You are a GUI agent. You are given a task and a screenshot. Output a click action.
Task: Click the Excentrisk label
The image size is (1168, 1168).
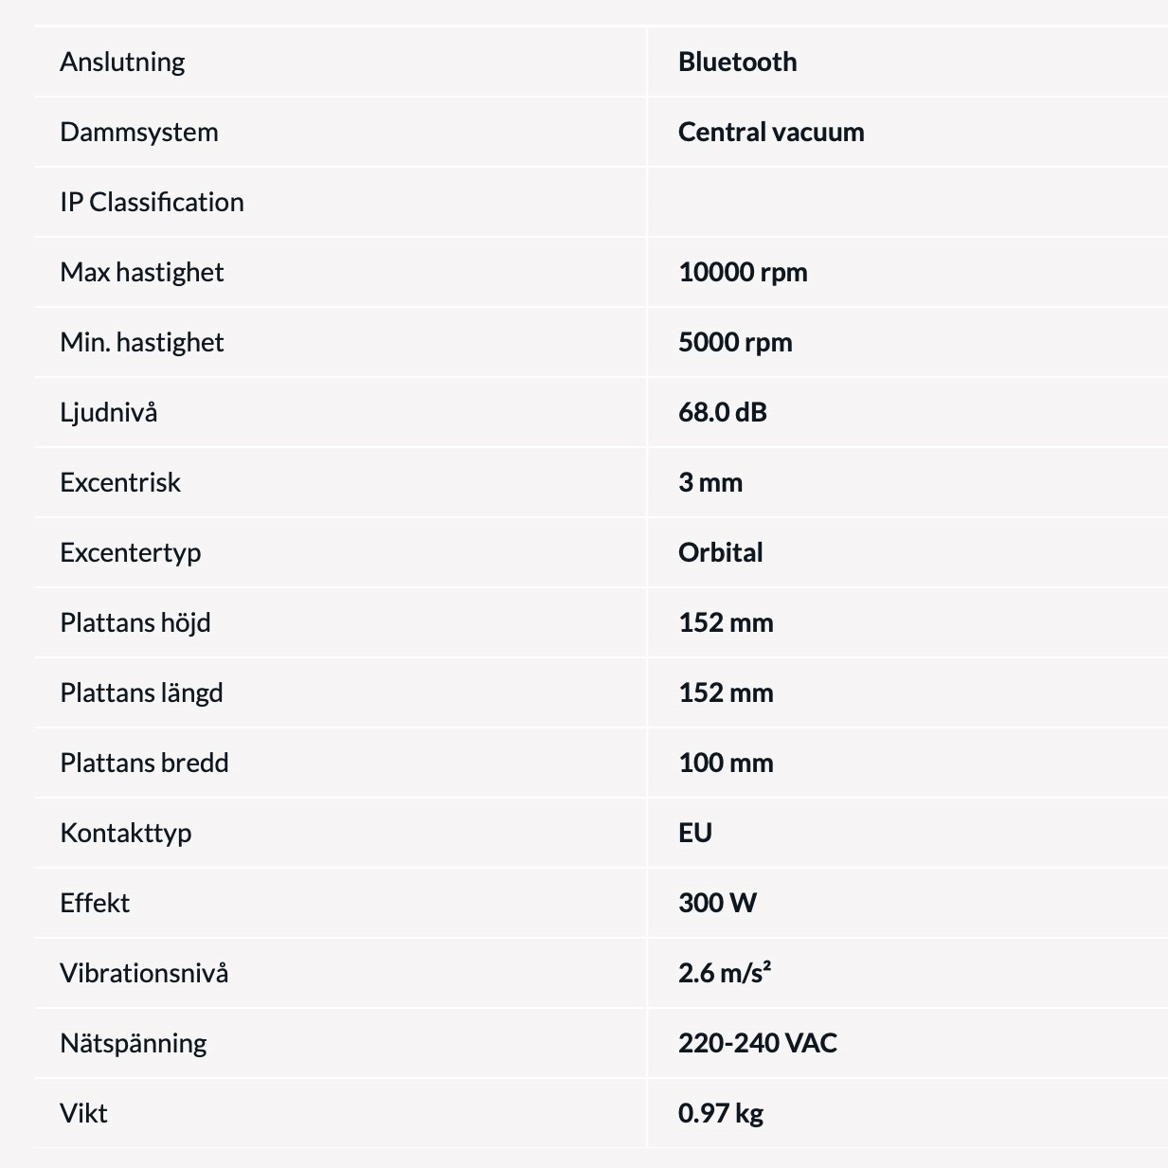pyautogui.click(x=120, y=482)
